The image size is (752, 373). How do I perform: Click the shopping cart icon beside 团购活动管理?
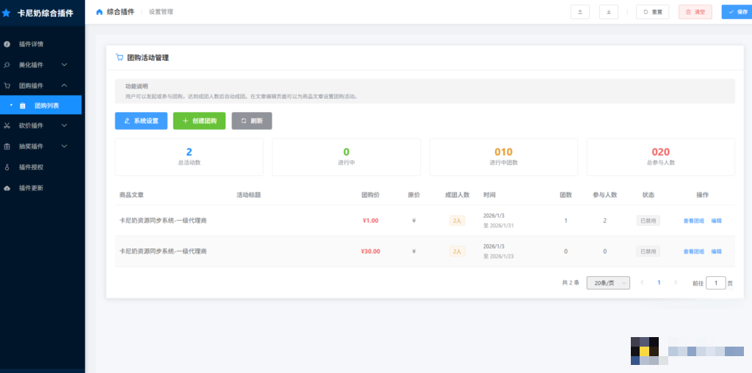[x=120, y=57]
